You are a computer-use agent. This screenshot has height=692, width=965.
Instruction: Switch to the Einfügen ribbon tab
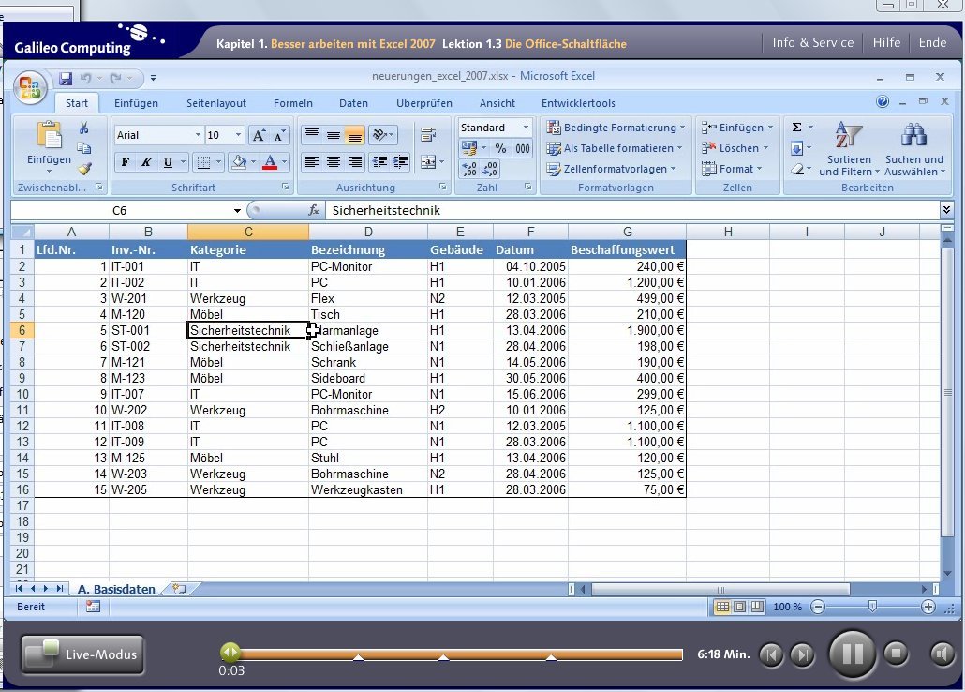click(x=136, y=103)
